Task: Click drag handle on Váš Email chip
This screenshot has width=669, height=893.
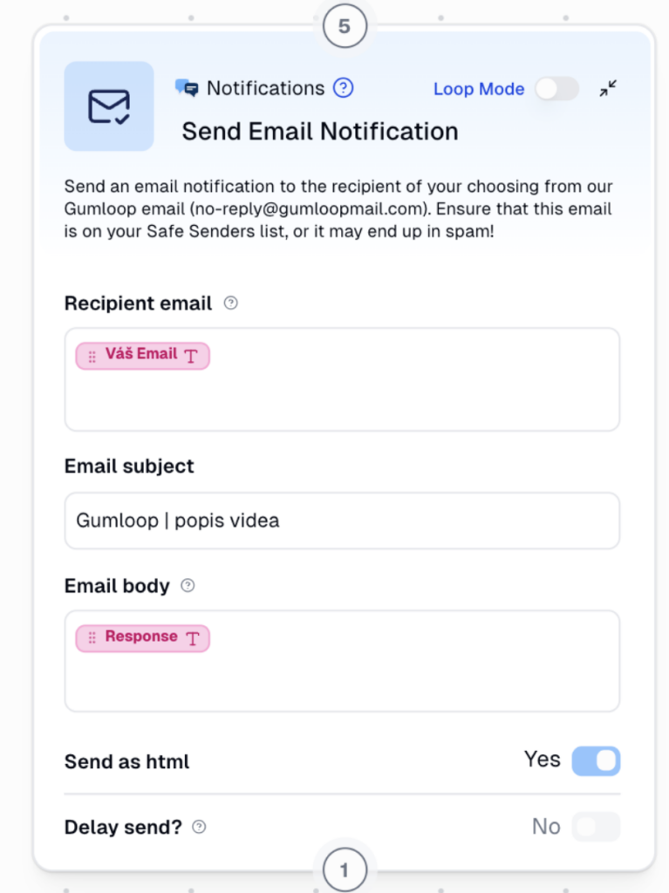Action: 92,356
